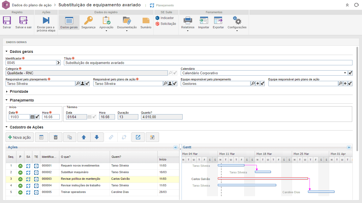Click the action data list icon button
The image size is (362, 203).
click(41, 137)
